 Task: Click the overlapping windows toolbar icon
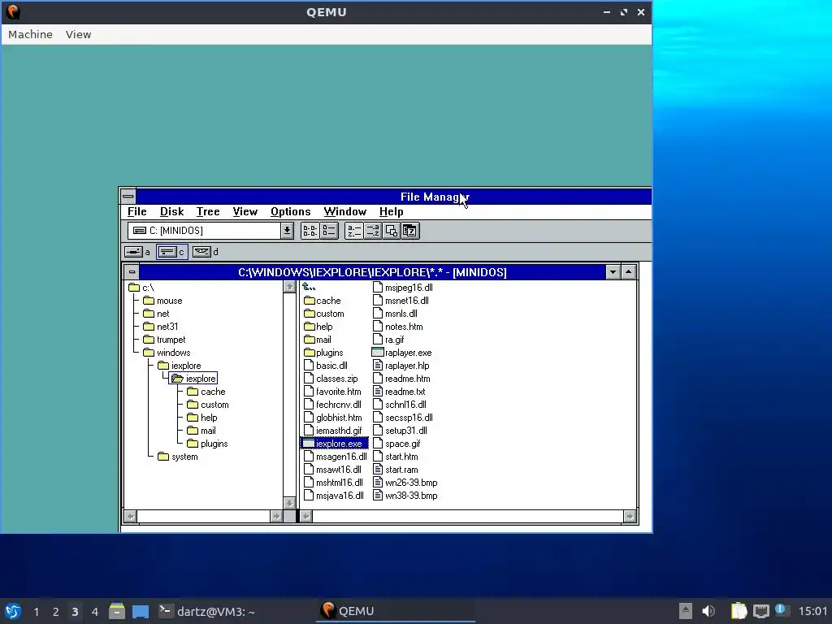click(392, 231)
